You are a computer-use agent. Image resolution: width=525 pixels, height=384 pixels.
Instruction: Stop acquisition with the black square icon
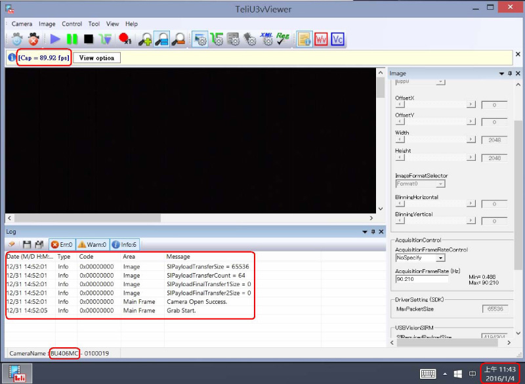click(88, 39)
